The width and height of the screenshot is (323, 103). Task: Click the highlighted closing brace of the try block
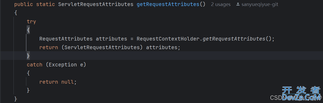tap(28, 56)
